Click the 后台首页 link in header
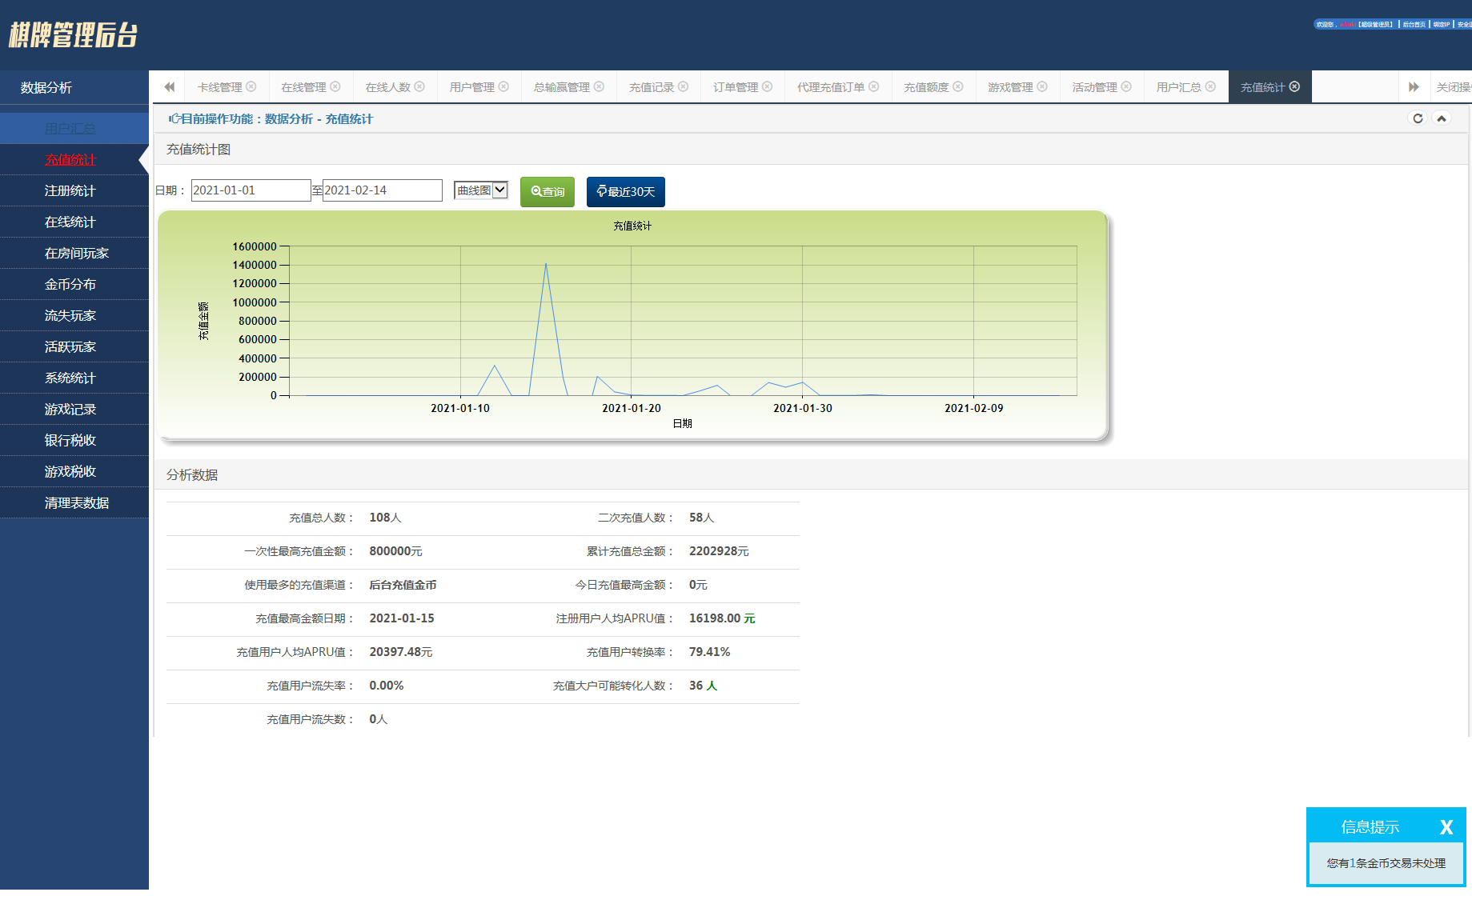 coord(1414,25)
